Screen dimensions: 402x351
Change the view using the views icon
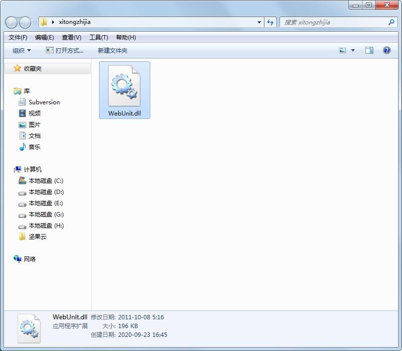point(342,50)
